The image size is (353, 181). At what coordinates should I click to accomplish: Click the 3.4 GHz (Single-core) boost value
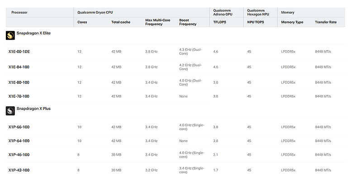coord(191,170)
